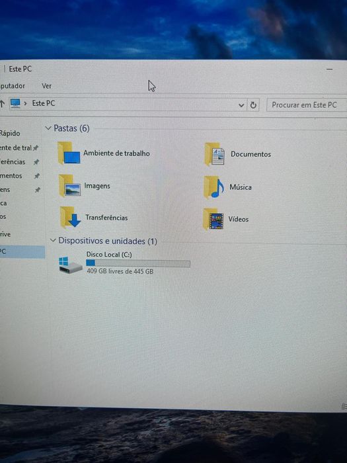
Task: Click the 'Ambiente de trabalho' folder label
Action: tap(116, 153)
